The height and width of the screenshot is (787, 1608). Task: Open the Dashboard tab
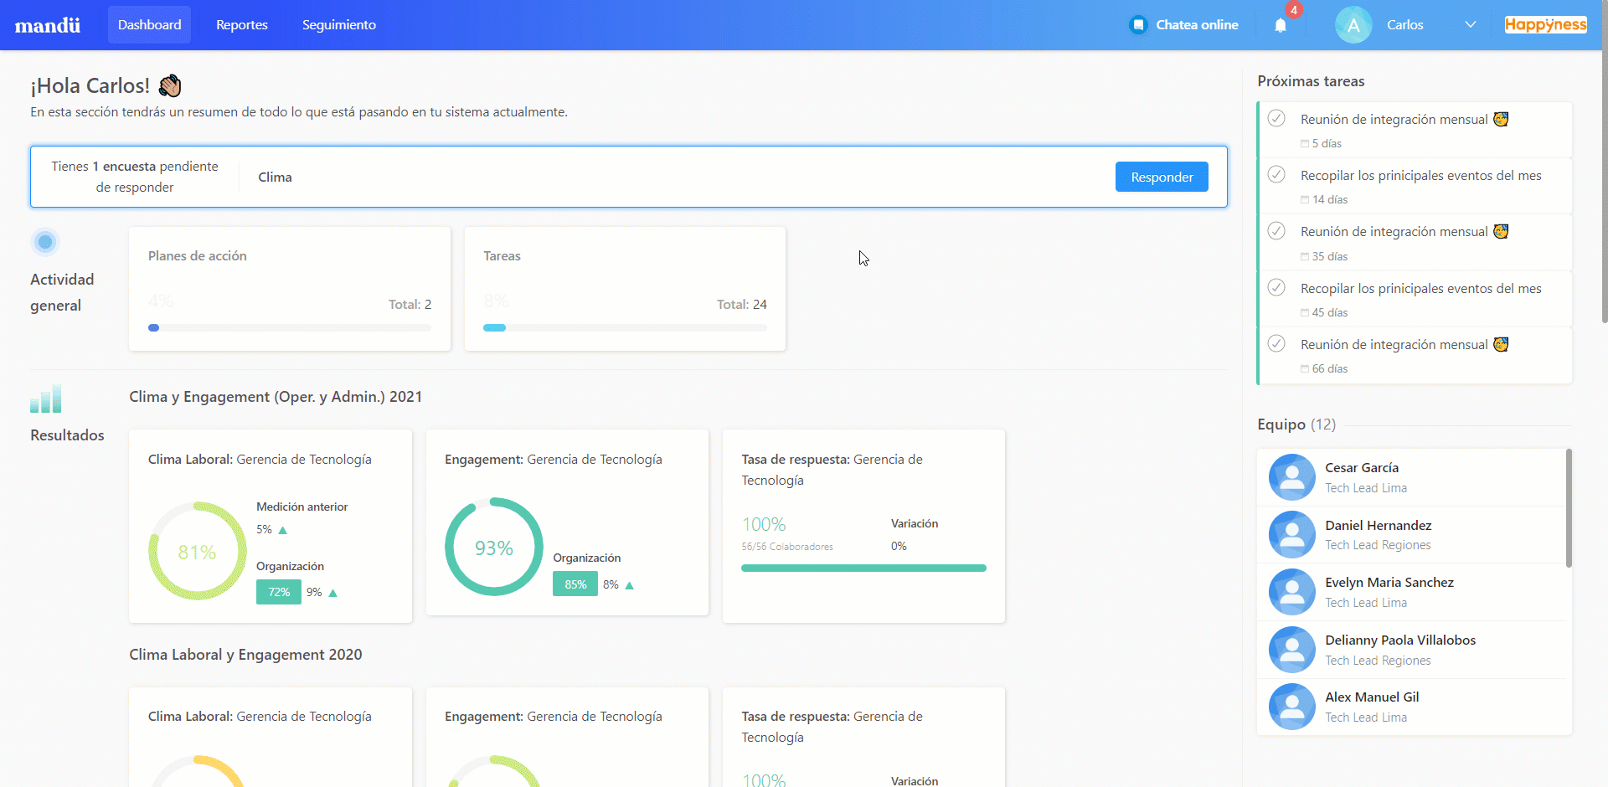(149, 24)
